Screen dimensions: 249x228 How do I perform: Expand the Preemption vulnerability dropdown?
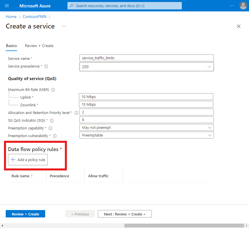click(210, 135)
